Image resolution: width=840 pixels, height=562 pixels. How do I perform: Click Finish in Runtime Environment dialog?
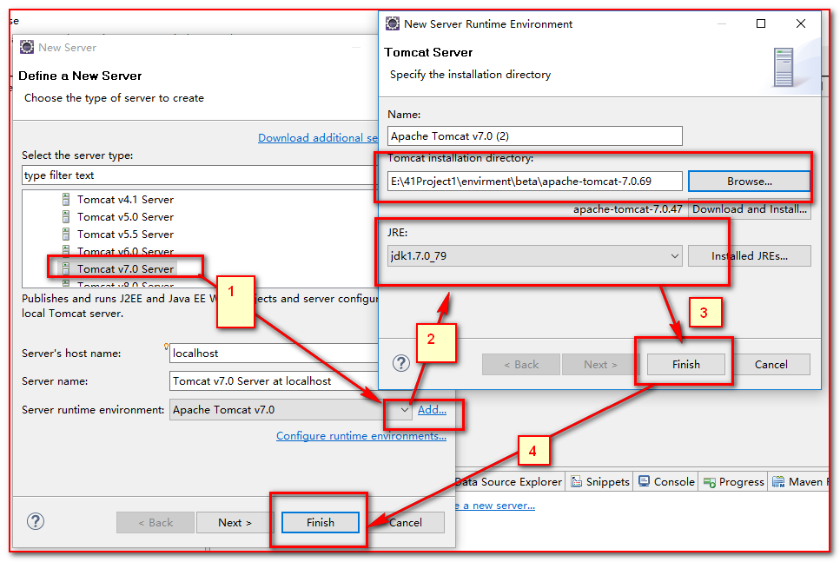coord(685,364)
